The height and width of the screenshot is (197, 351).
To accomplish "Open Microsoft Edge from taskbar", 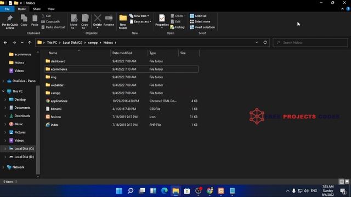I will (165, 191).
